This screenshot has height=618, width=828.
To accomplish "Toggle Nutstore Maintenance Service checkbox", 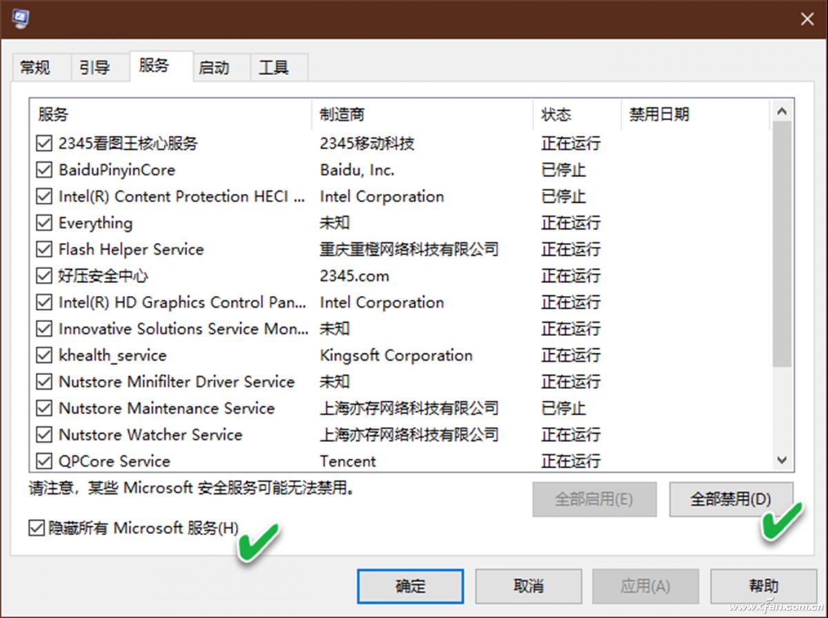I will tap(44, 408).
